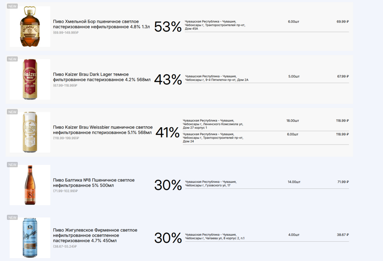Click the Балтика №8 bottle thumbnail
The width and height of the screenshot is (383, 261).
click(30, 185)
